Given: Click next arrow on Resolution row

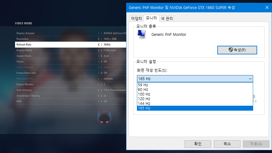Looking at the screenshot, I should (101, 39).
